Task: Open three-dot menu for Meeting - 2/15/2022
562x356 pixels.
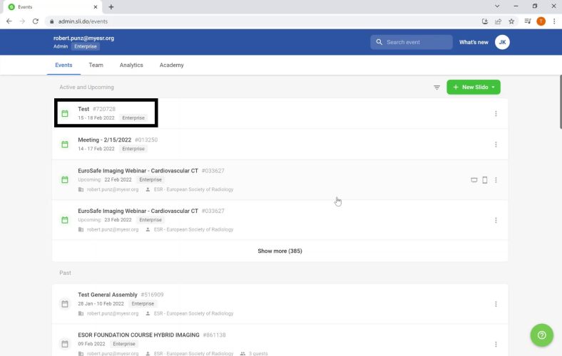Action: point(496,145)
